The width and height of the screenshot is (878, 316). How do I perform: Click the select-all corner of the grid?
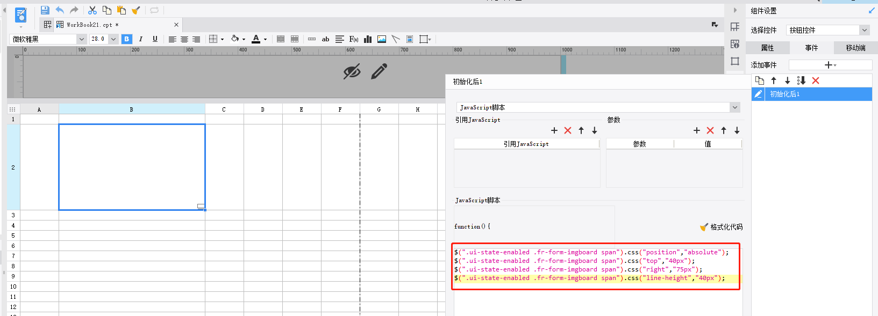[13, 109]
